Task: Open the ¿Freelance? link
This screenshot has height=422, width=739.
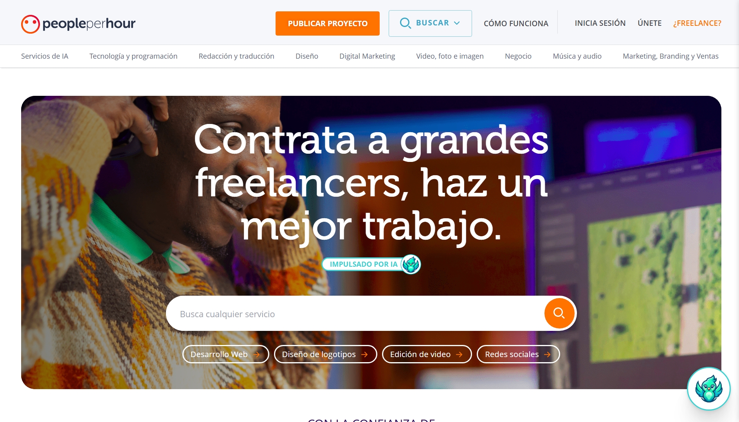Action: 697,23
